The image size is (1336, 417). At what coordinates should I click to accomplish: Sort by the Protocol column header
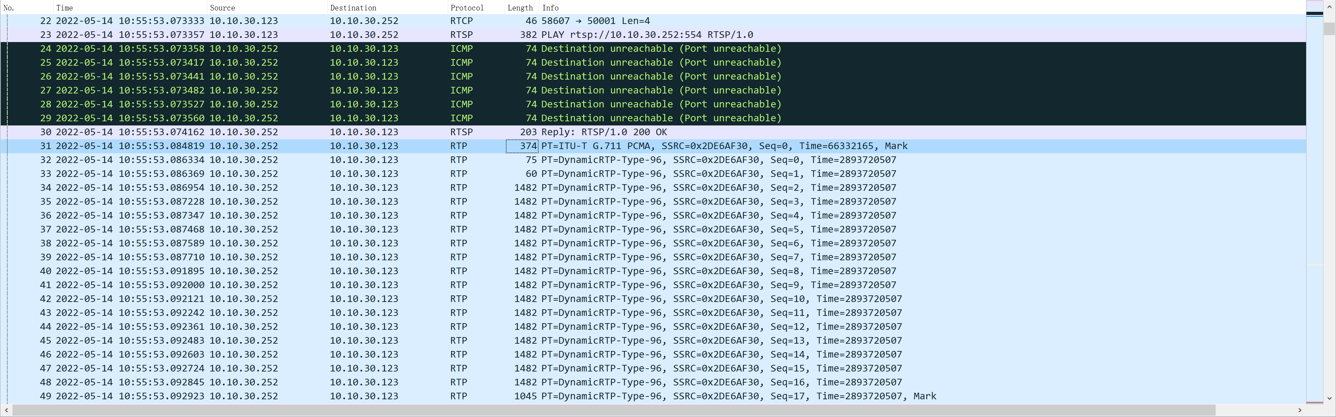[476, 7]
